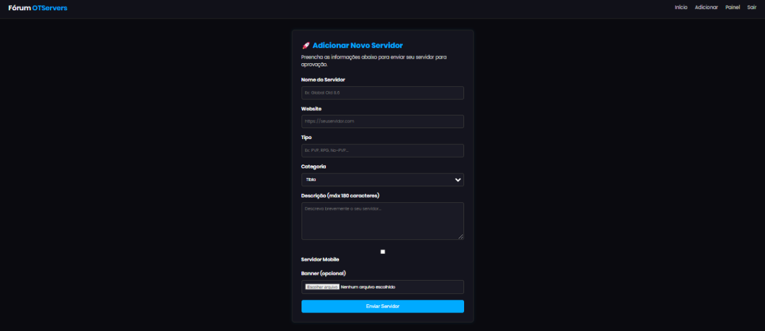Click the Adicionar Novo Servidor heading
This screenshot has width=765, height=331.
click(358, 45)
